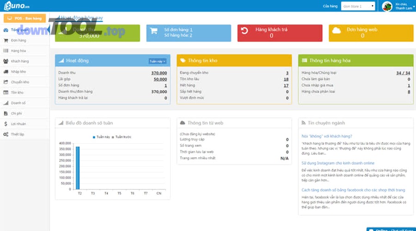Open the Instagram kinh doanh online article
Screen dimensions: 416x231
[338, 163]
